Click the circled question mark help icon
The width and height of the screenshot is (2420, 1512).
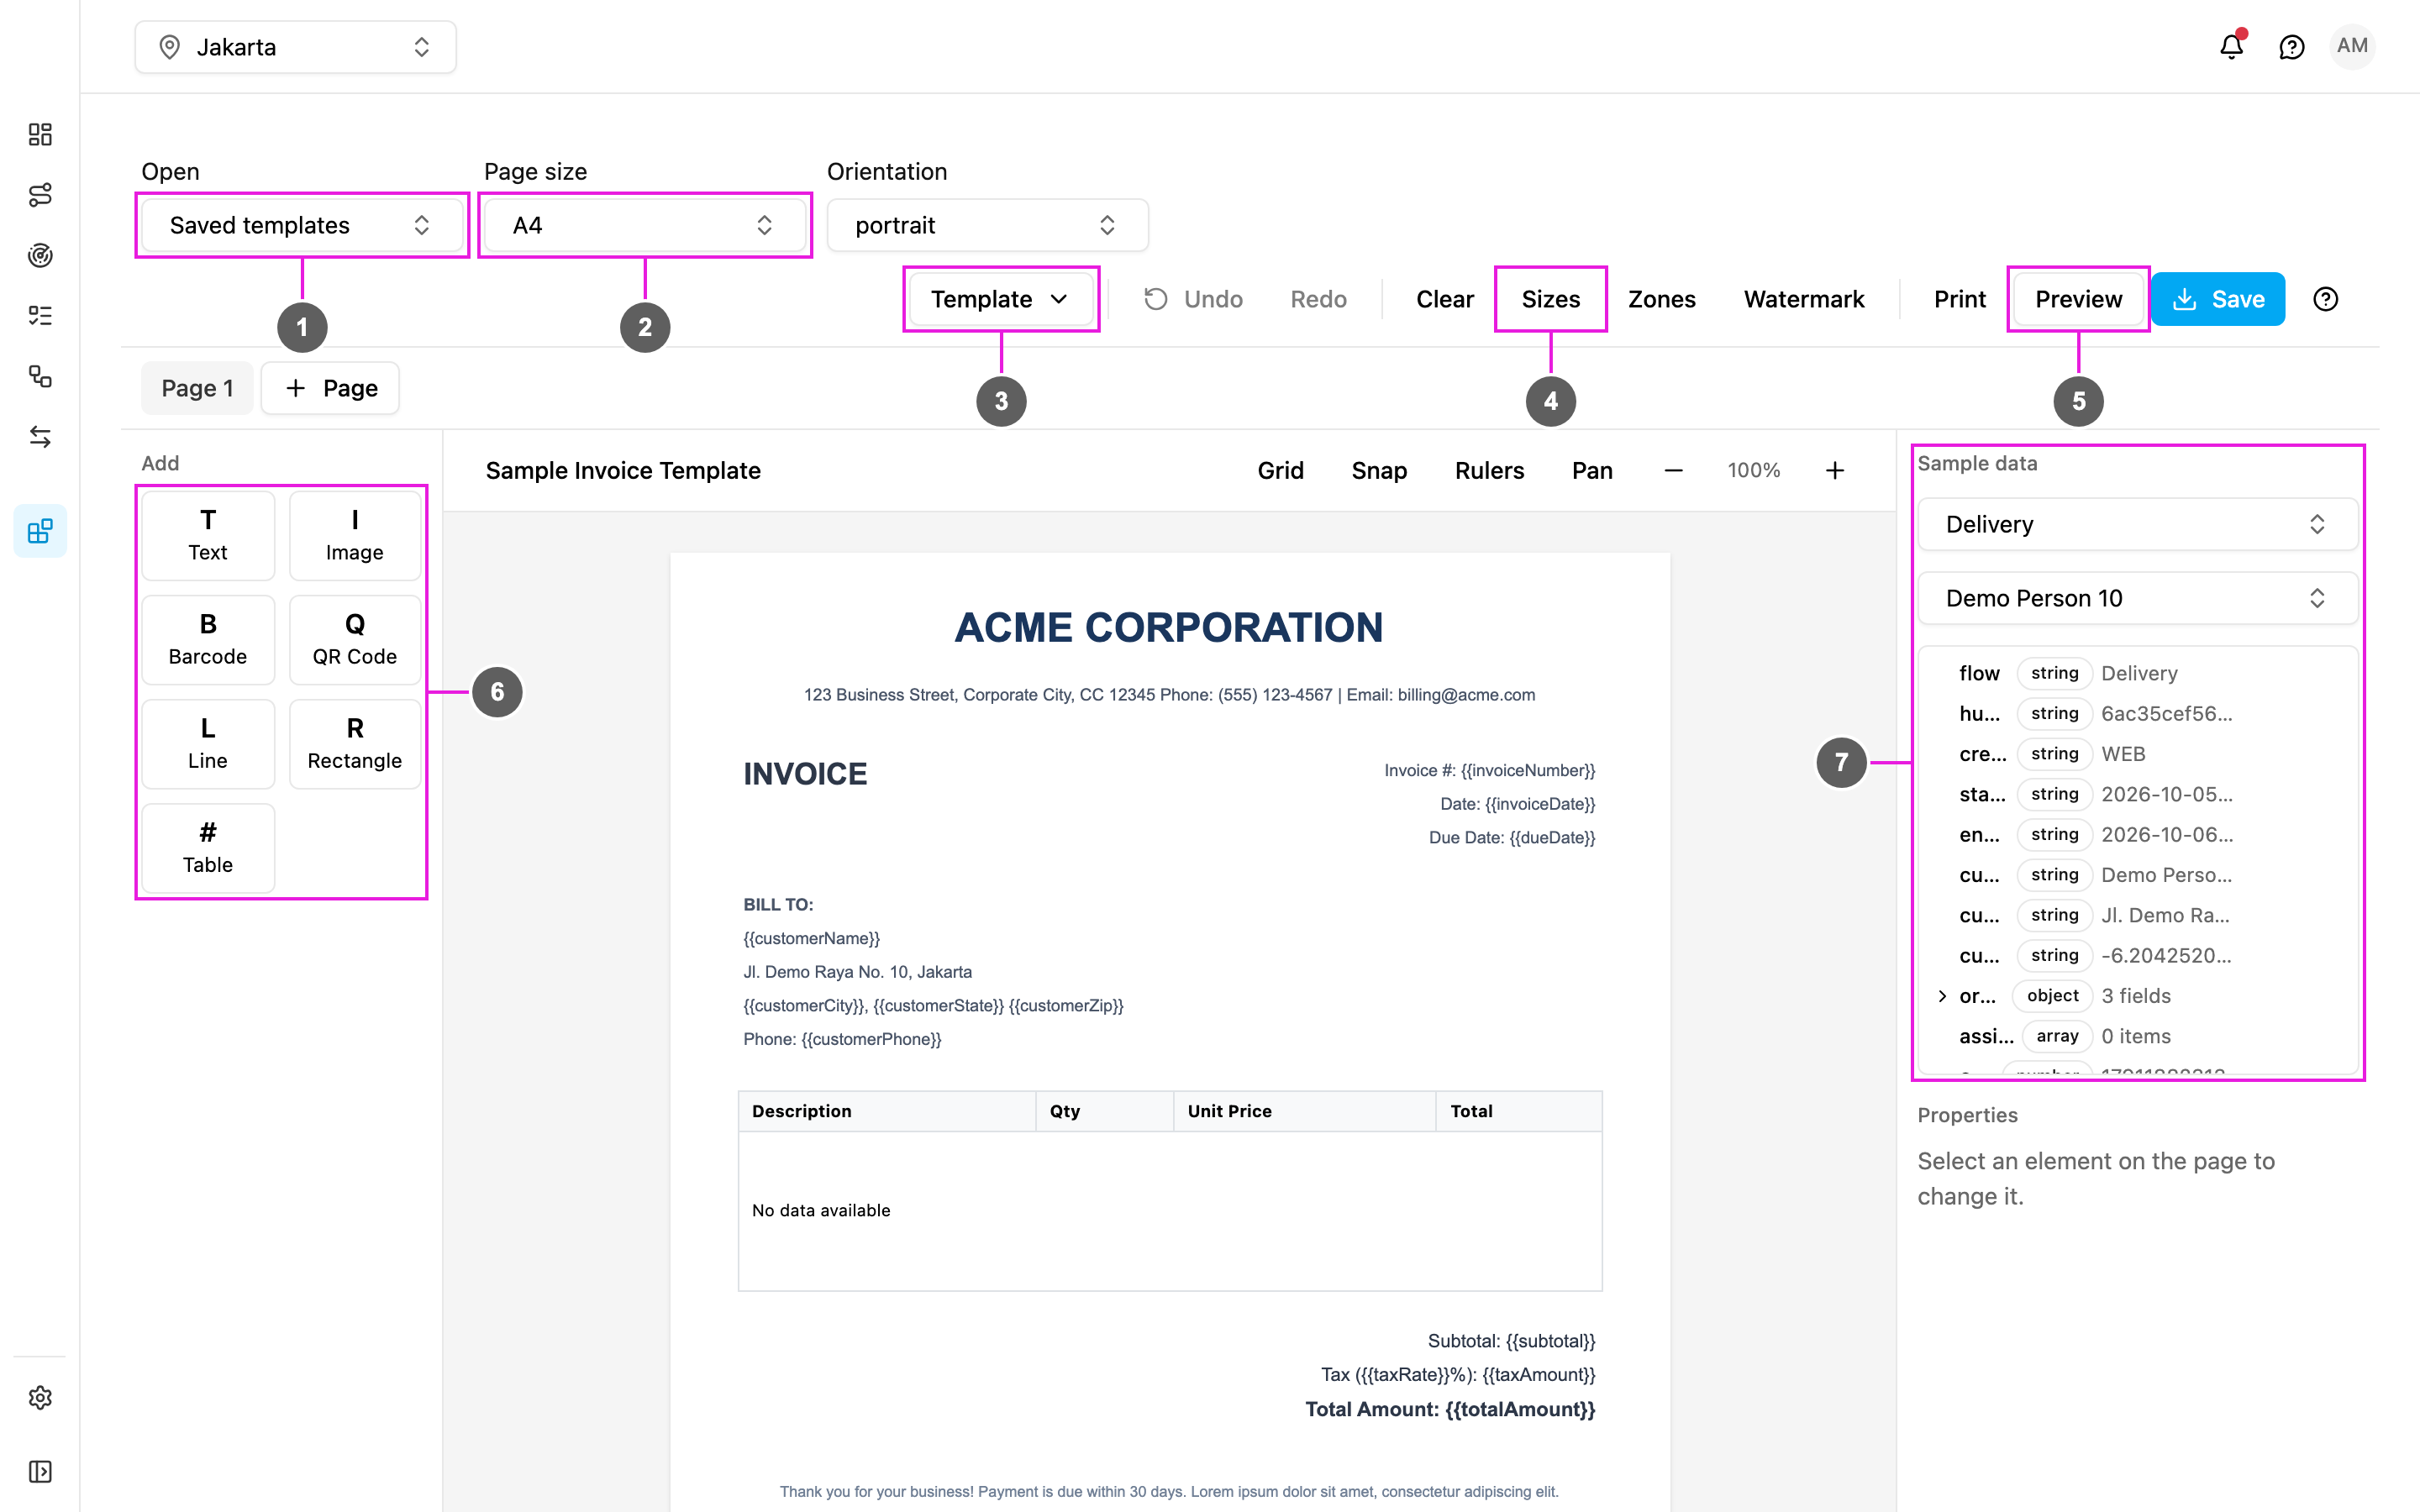coord(2325,299)
